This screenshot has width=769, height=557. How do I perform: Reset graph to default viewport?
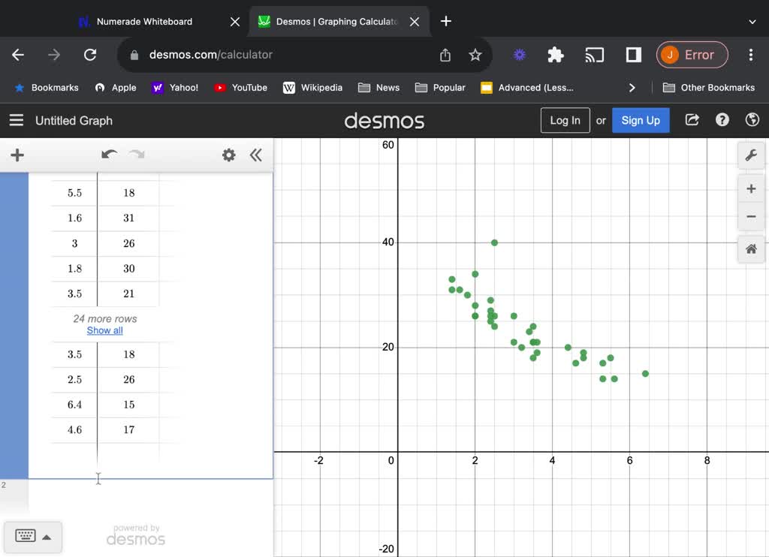[751, 249]
